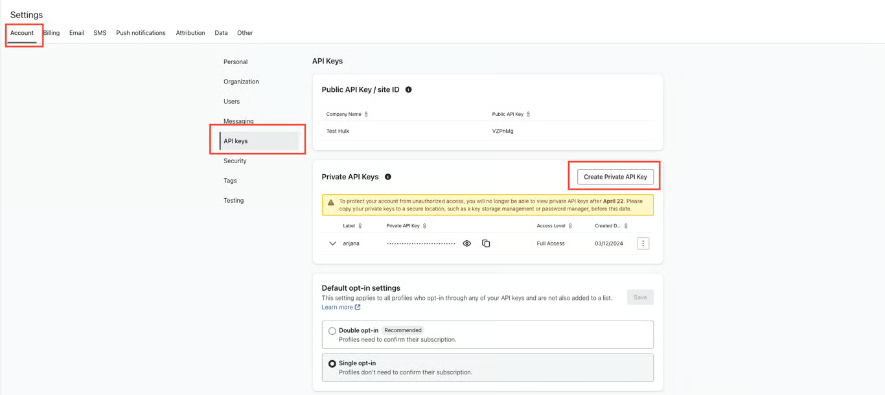Select API keys in the sidebar

259,141
